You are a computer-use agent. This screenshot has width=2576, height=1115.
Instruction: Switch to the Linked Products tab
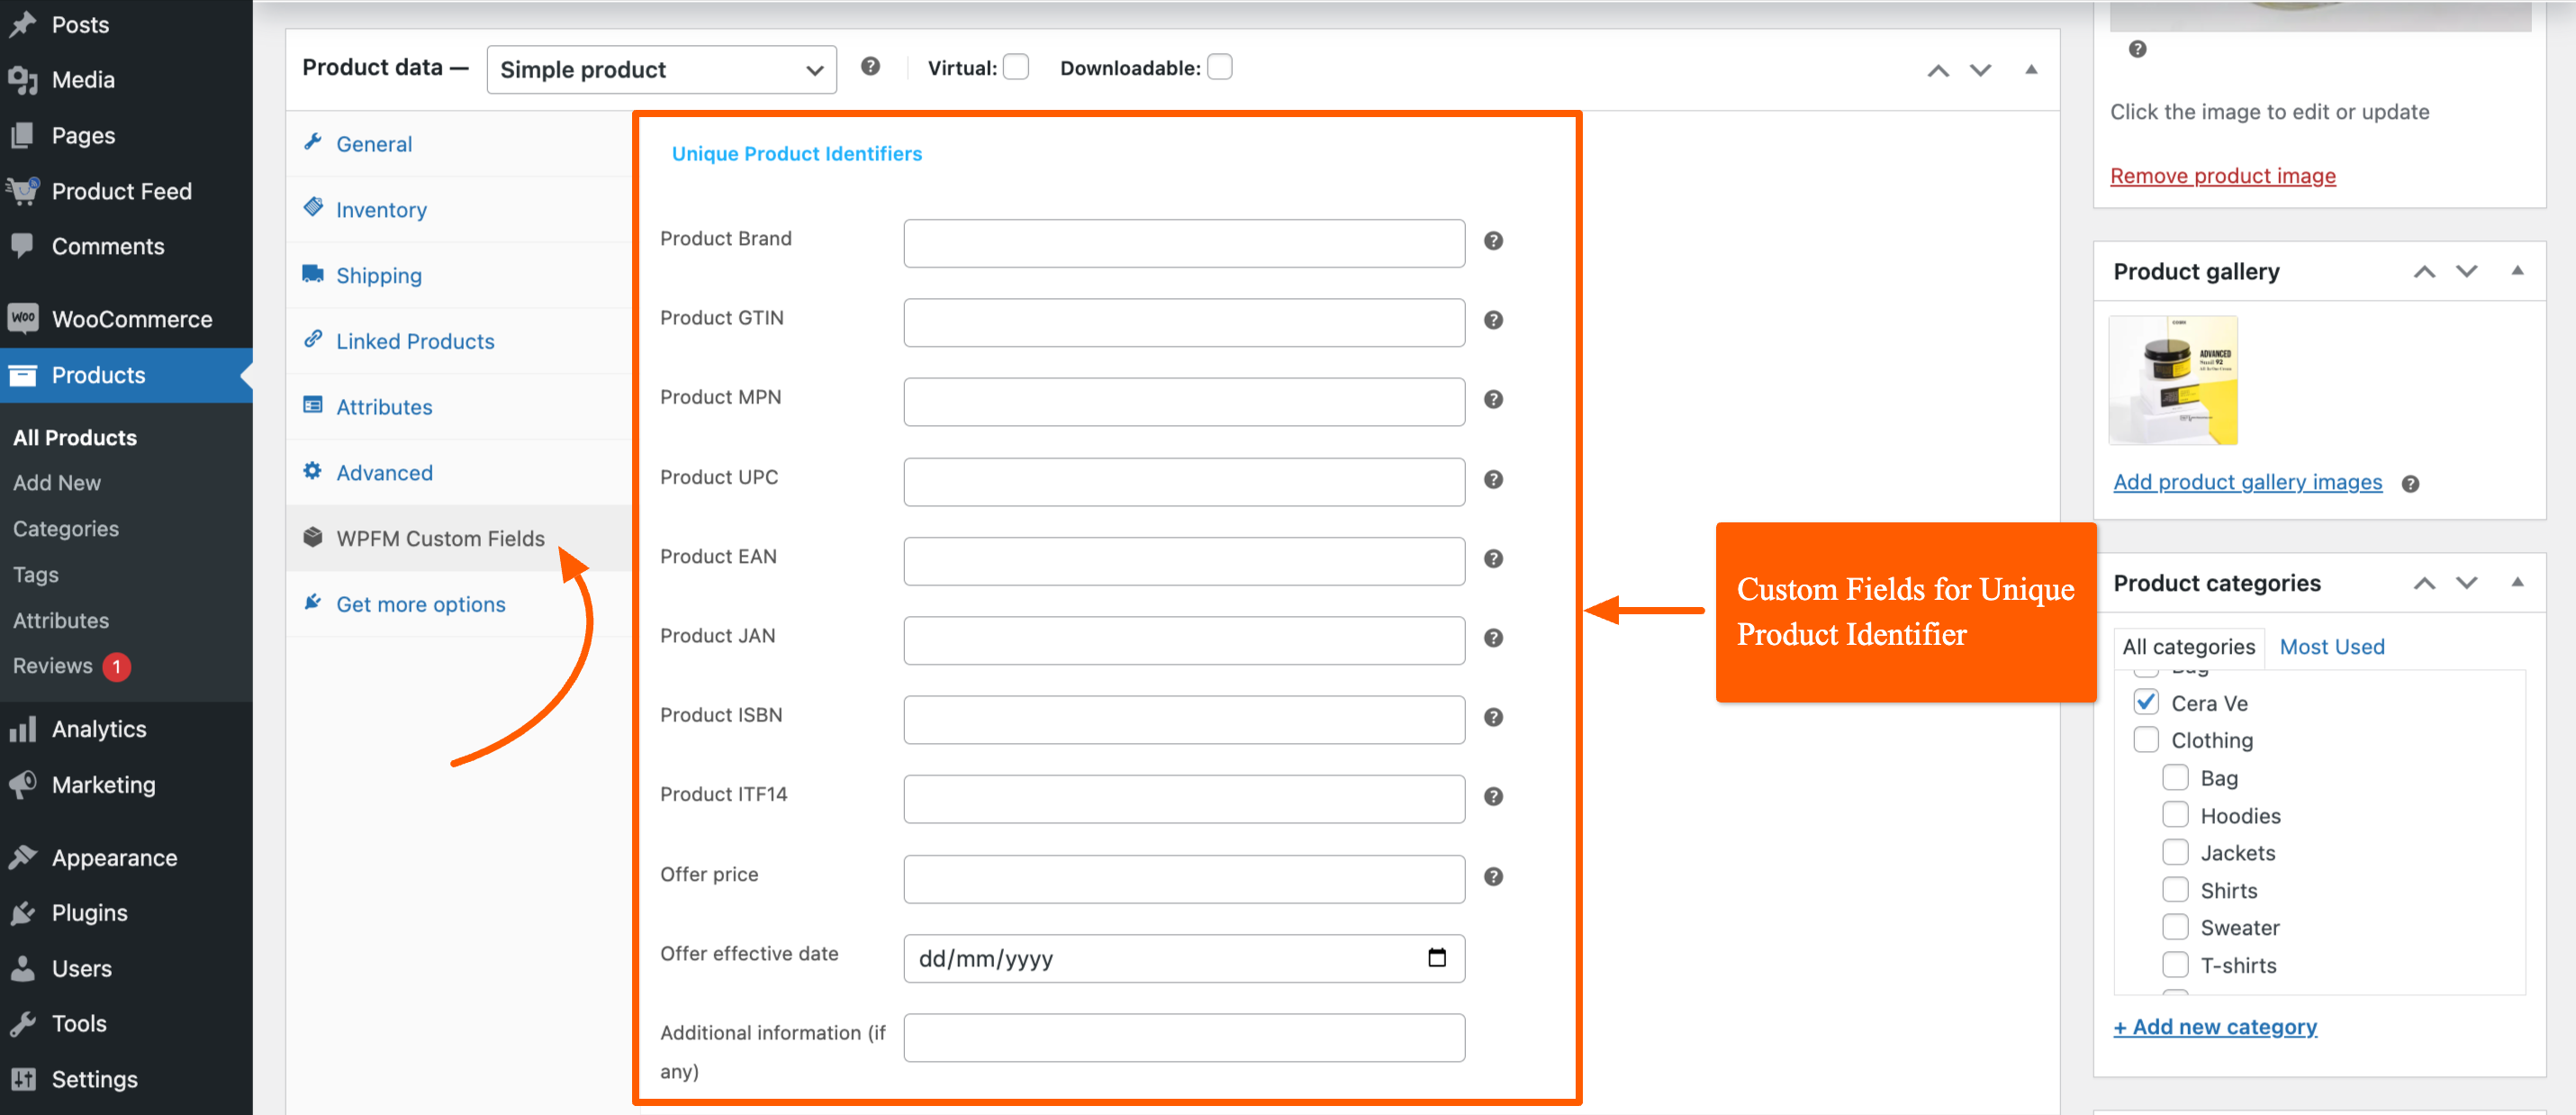click(x=459, y=341)
